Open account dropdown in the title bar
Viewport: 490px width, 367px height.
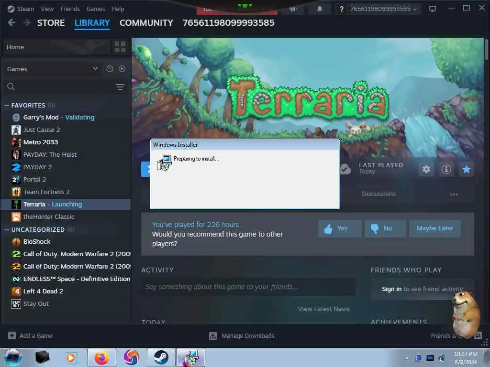[x=383, y=9]
